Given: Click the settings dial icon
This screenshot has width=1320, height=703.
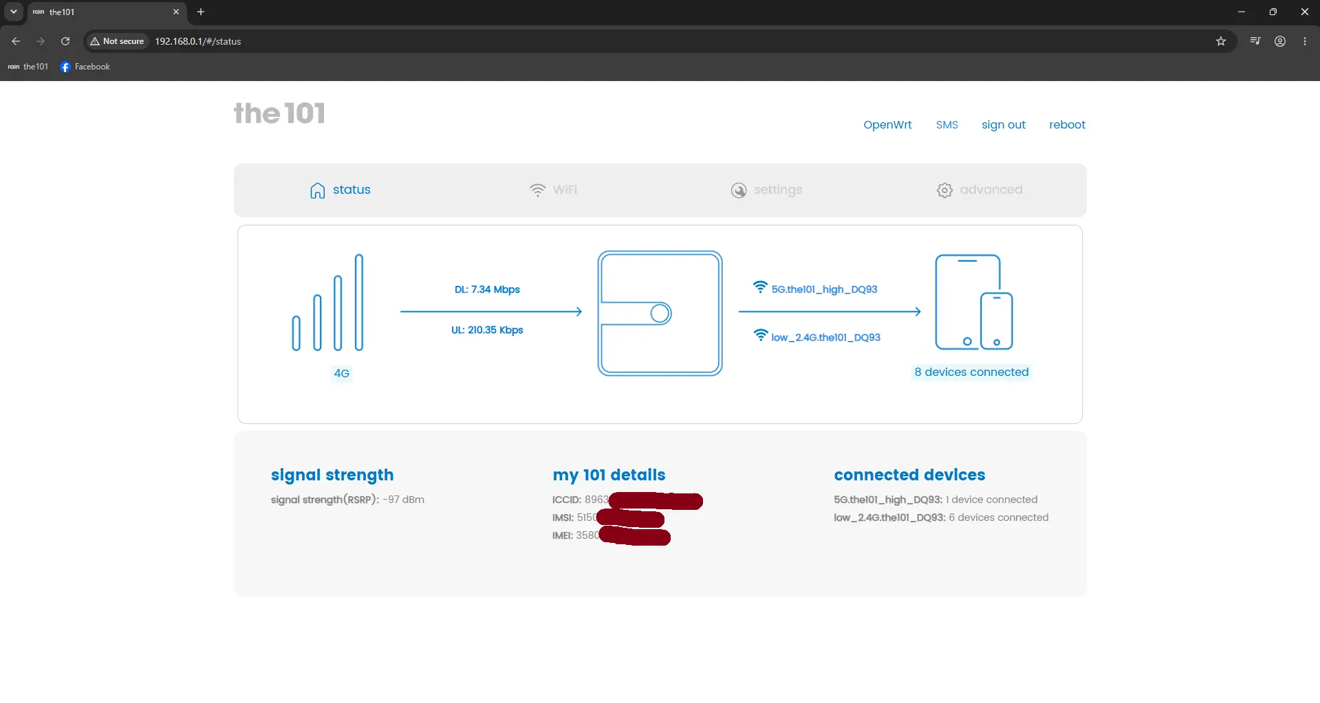Looking at the screenshot, I should tap(739, 190).
